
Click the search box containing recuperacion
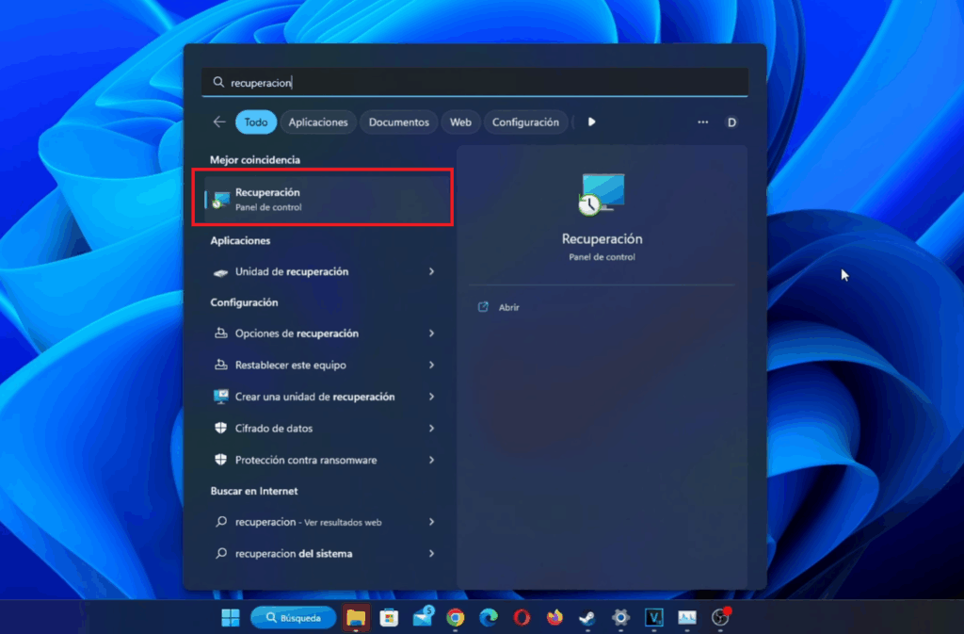tap(474, 82)
